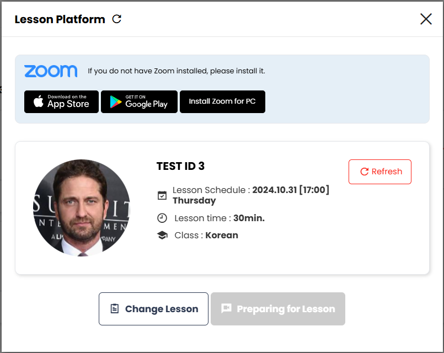Click the Zoom logo in the banner
This screenshot has height=353, width=444.
pyautogui.click(x=51, y=71)
